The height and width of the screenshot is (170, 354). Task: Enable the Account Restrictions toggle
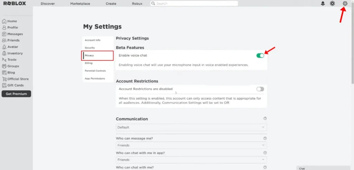click(x=260, y=89)
